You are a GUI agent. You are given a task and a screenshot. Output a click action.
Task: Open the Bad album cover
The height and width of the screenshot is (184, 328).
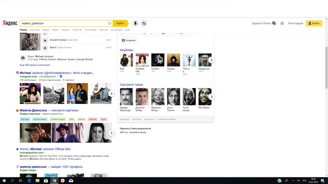[x=127, y=60]
